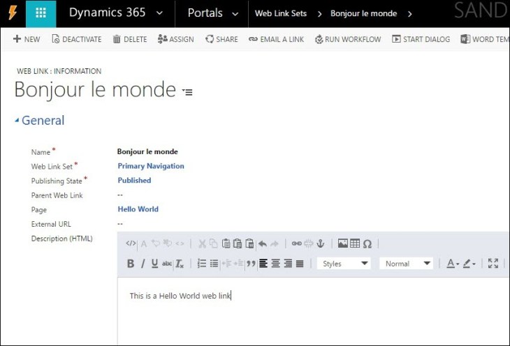The width and height of the screenshot is (510, 346).
Task: Click EMAIL A LINK command
Action: (x=276, y=39)
